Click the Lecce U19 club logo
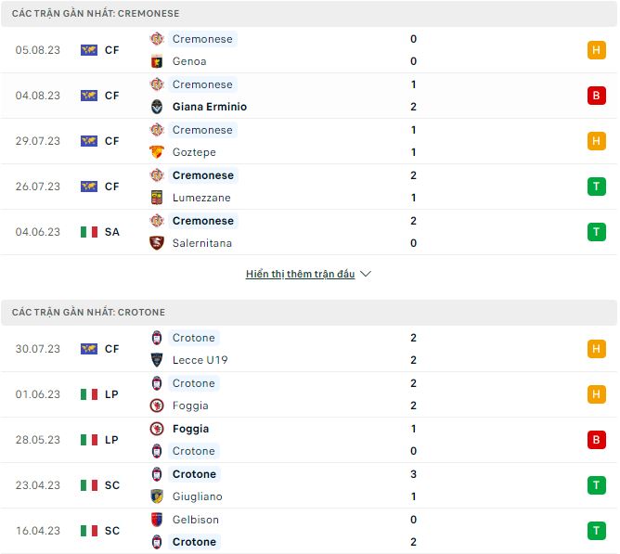 [x=157, y=360]
